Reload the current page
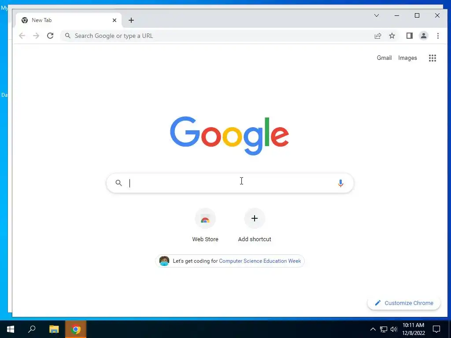The image size is (451, 338). pos(50,36)
